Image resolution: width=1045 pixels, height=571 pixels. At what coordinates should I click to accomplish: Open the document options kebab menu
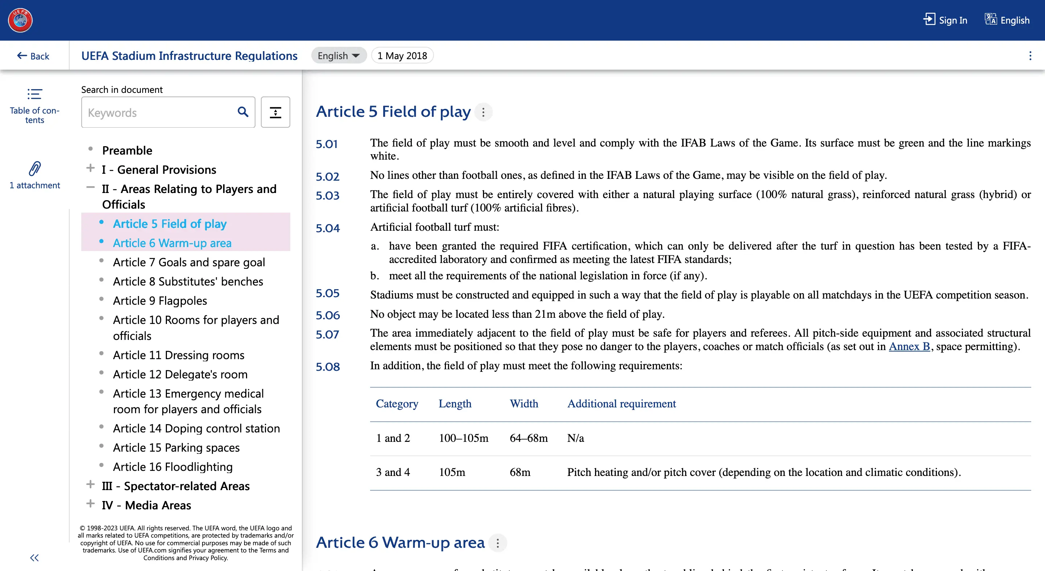click(1030, 56)
